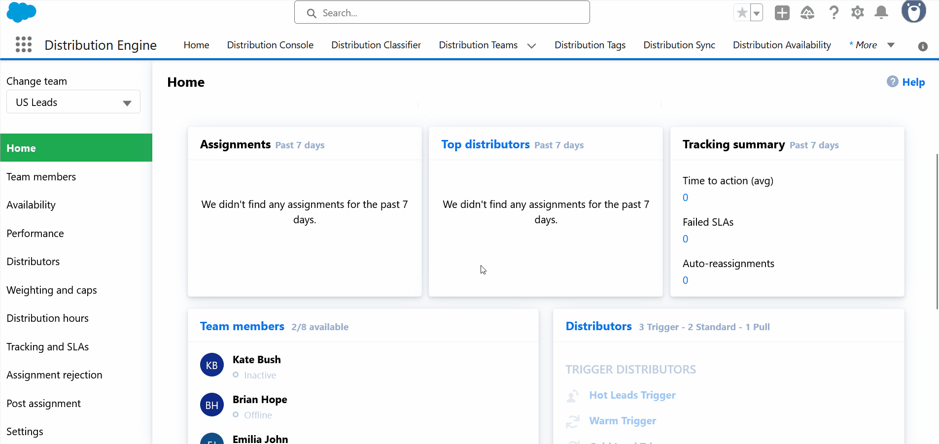Select Home in the sidebar
The image size is (939, 444).
(76, 148)
